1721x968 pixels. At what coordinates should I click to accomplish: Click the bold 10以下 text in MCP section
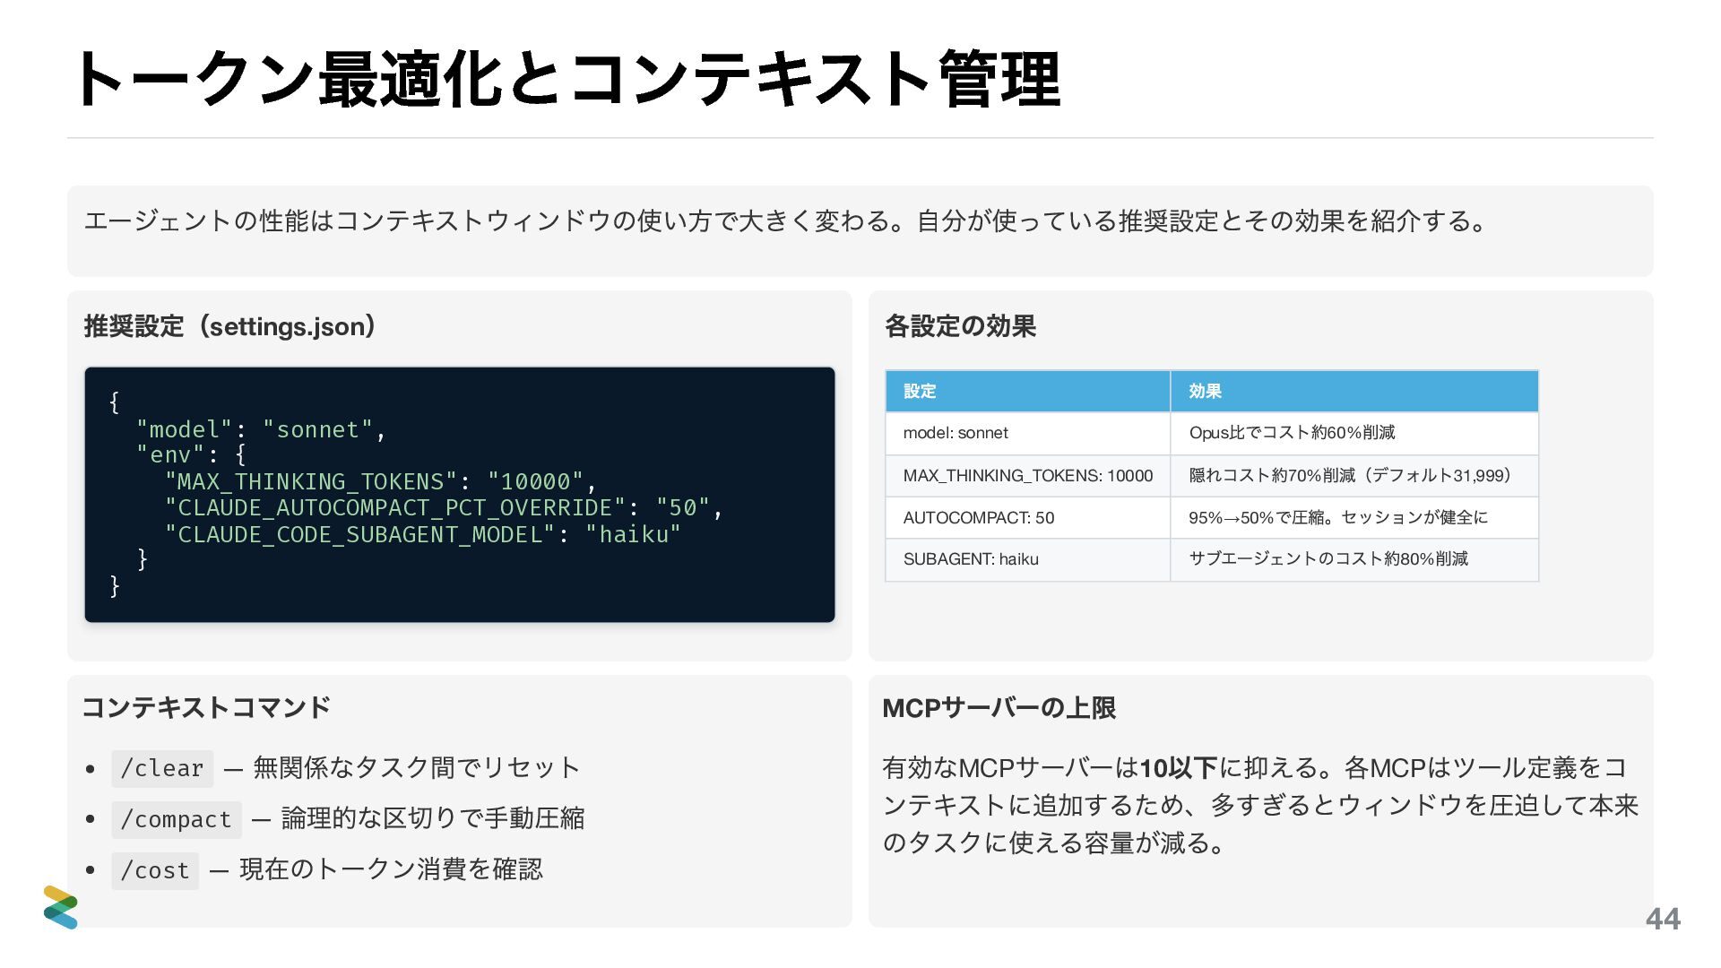[x=1178, y=768]
